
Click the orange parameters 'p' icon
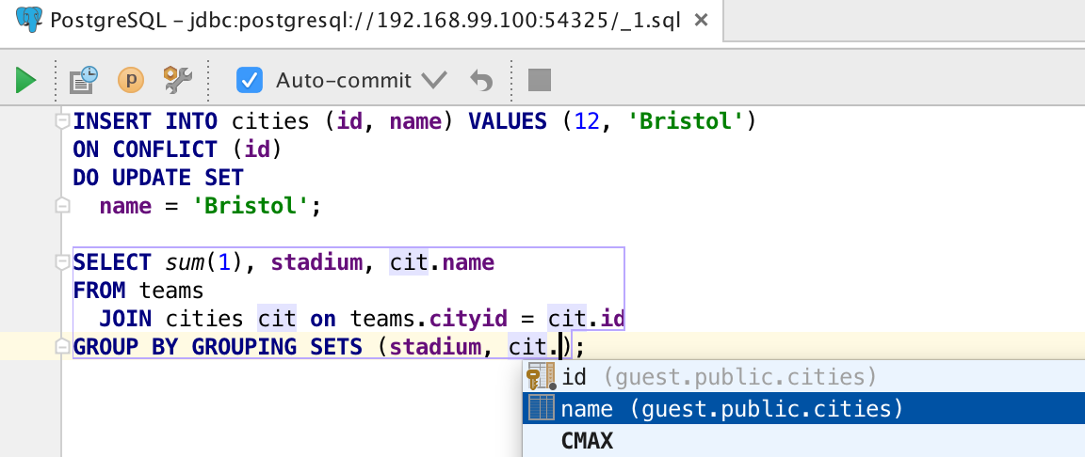(x=131, y=80)
